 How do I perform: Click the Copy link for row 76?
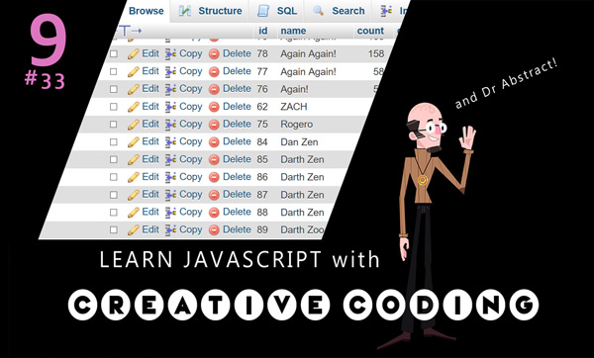(x=190, y=89)
